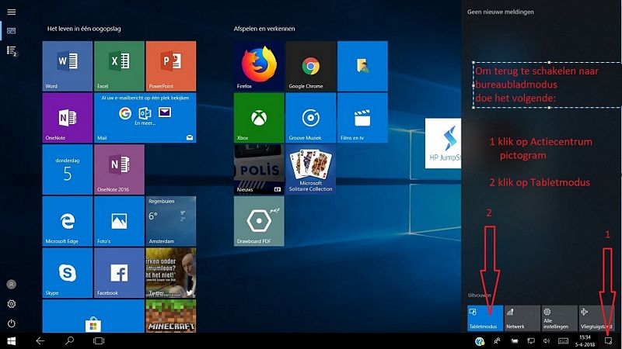Open the Facebook tile
This screenshot has height=349, width=622.
click(119, 273)
